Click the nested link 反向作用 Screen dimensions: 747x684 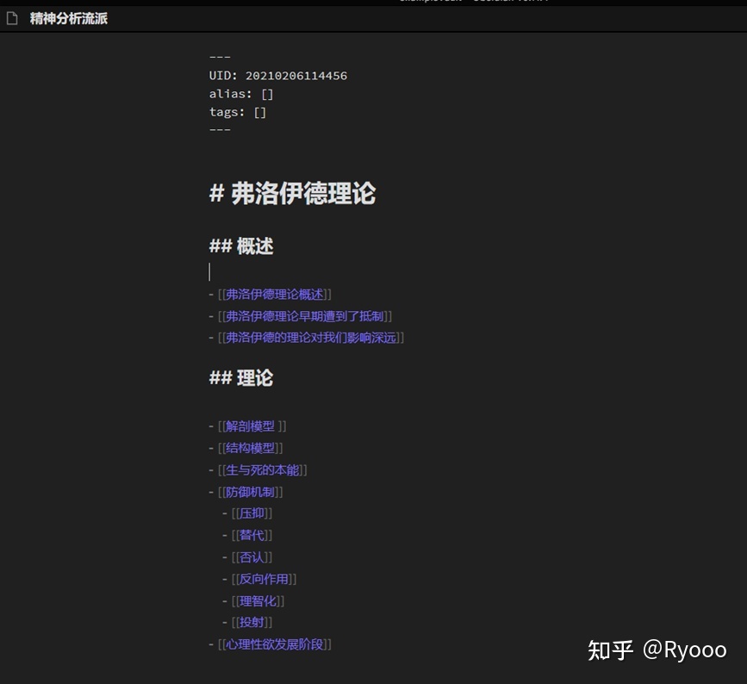tap(264, 579)
